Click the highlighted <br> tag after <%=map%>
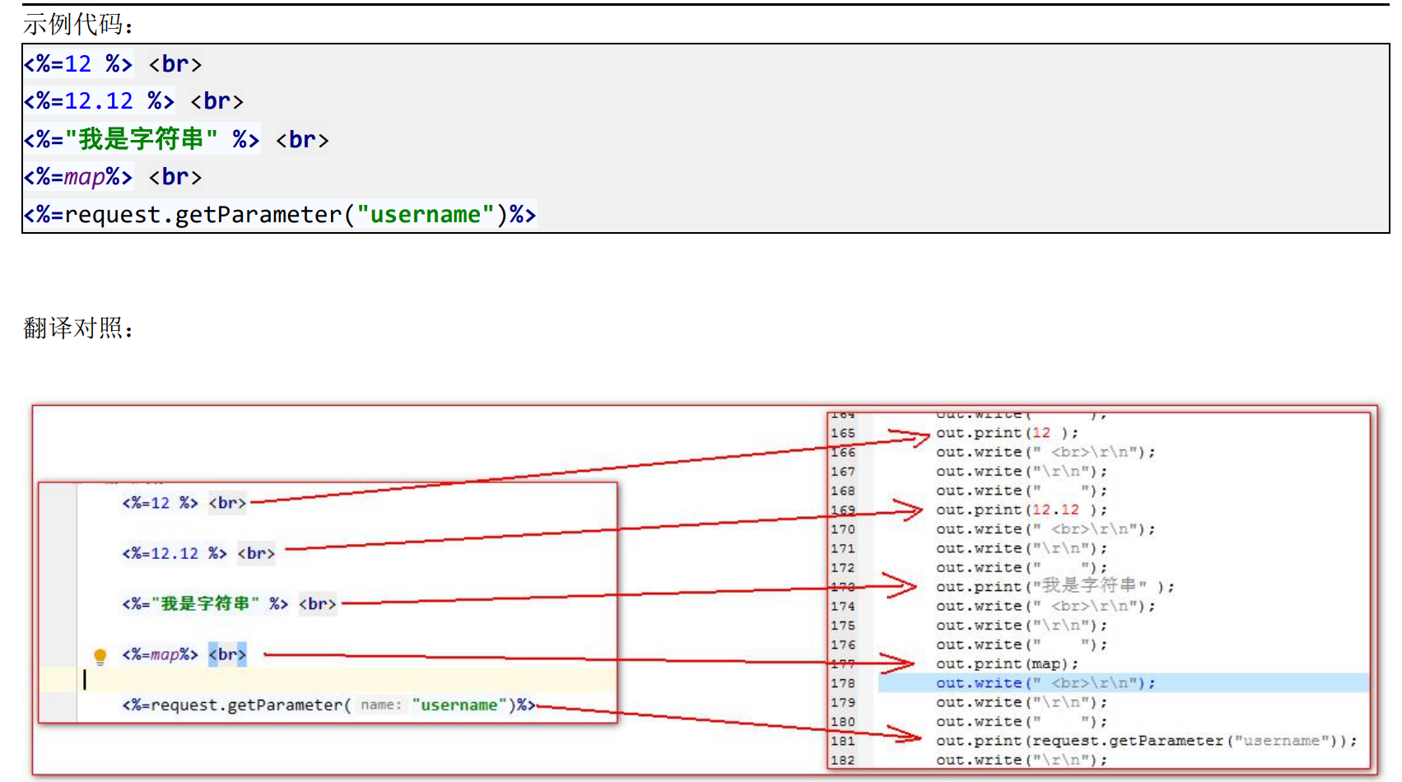 (227, 654)
